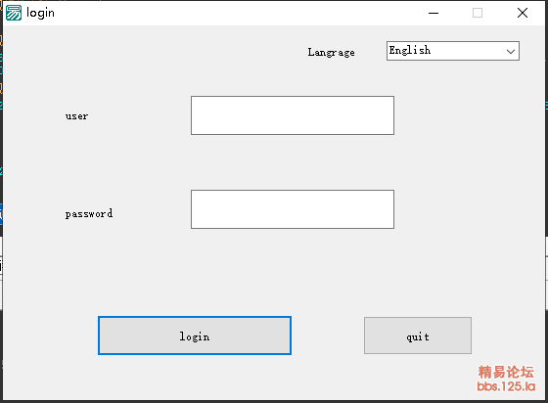Click the login button
This screenshot has width=548, height=403.
195,336
